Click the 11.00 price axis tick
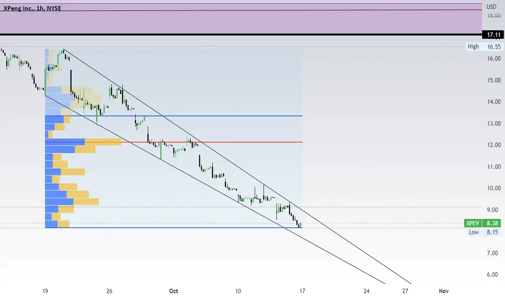 (494, 166)
